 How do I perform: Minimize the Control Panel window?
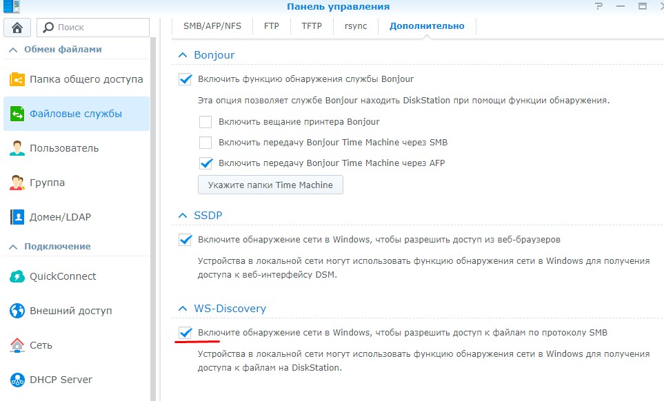pos(621,6)
